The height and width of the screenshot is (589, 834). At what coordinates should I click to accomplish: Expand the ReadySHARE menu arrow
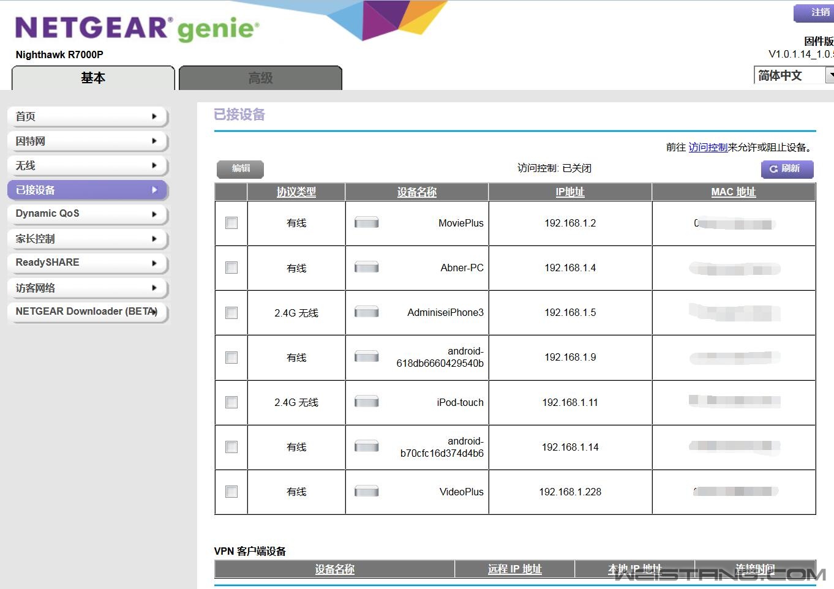coord(154,263)
